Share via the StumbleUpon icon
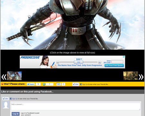This screenshot has height=116, width=145. coord(44,84)
